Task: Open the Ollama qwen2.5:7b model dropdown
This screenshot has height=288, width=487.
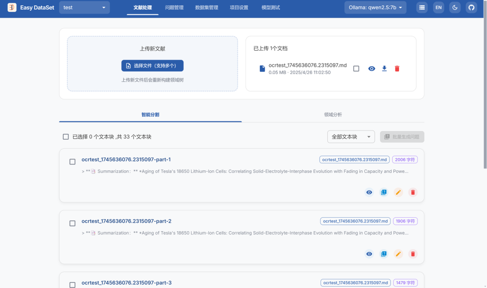Action: point(375,8)
